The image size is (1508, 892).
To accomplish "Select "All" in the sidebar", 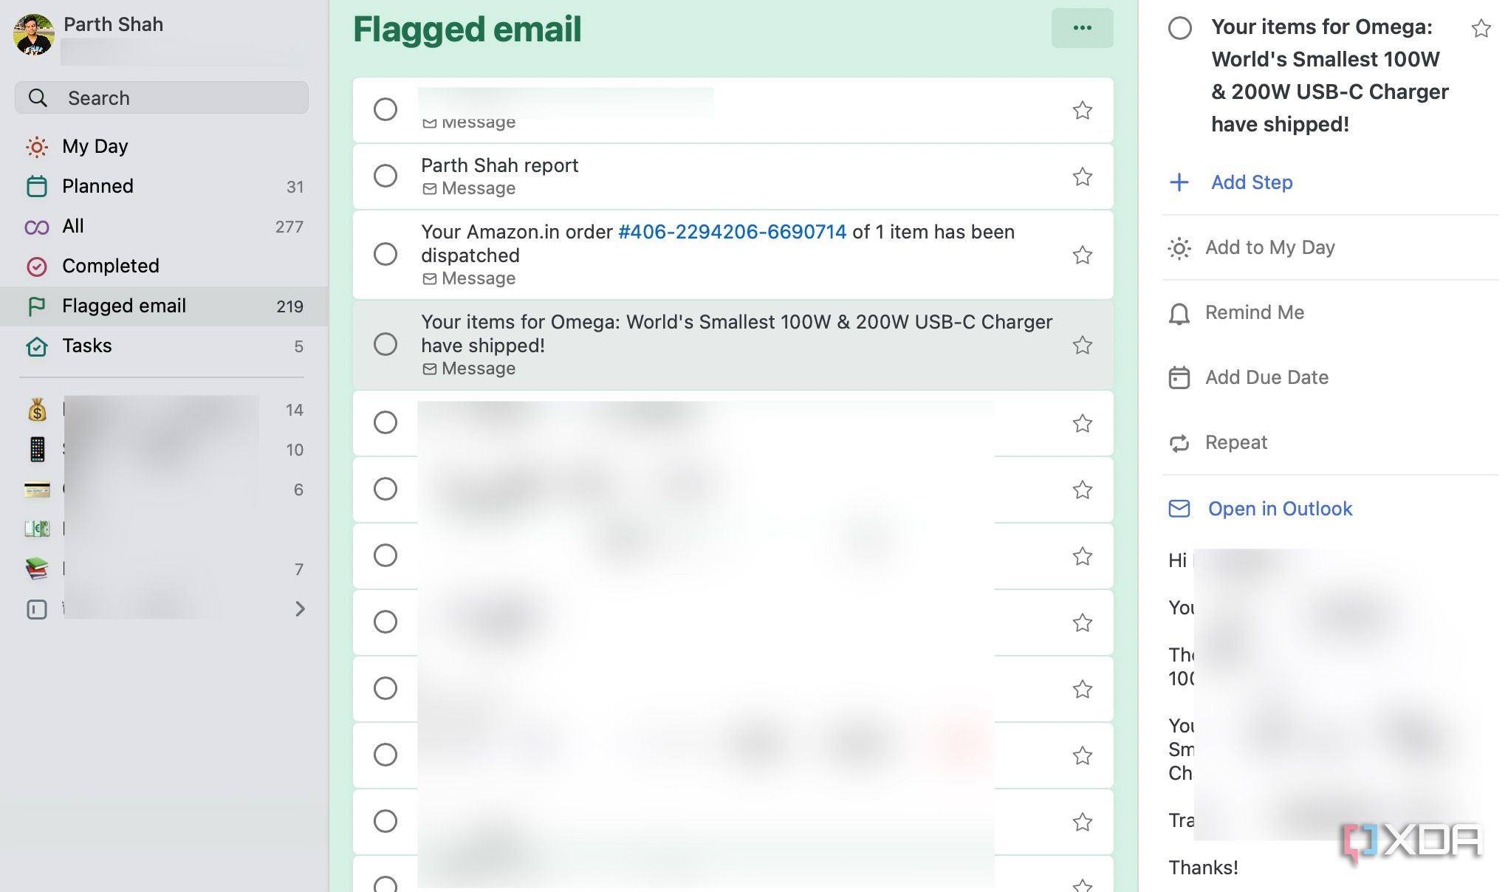I will [72, 226].
